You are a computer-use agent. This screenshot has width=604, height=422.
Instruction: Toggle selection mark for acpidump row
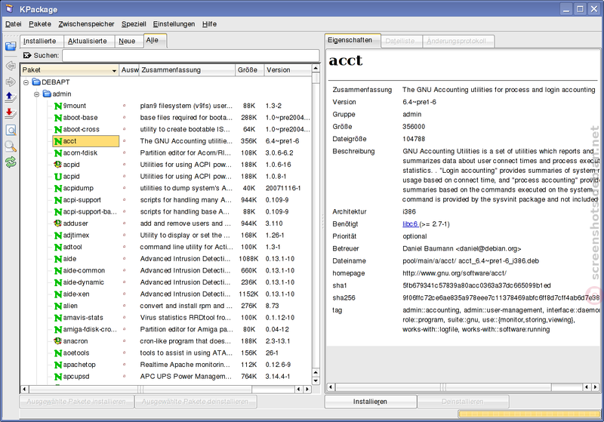click(x=124, y=188)
